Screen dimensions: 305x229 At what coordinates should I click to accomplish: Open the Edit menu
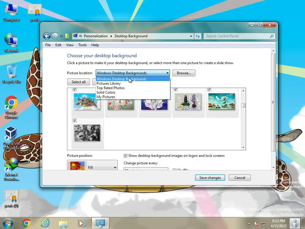[x=58, y=45]
